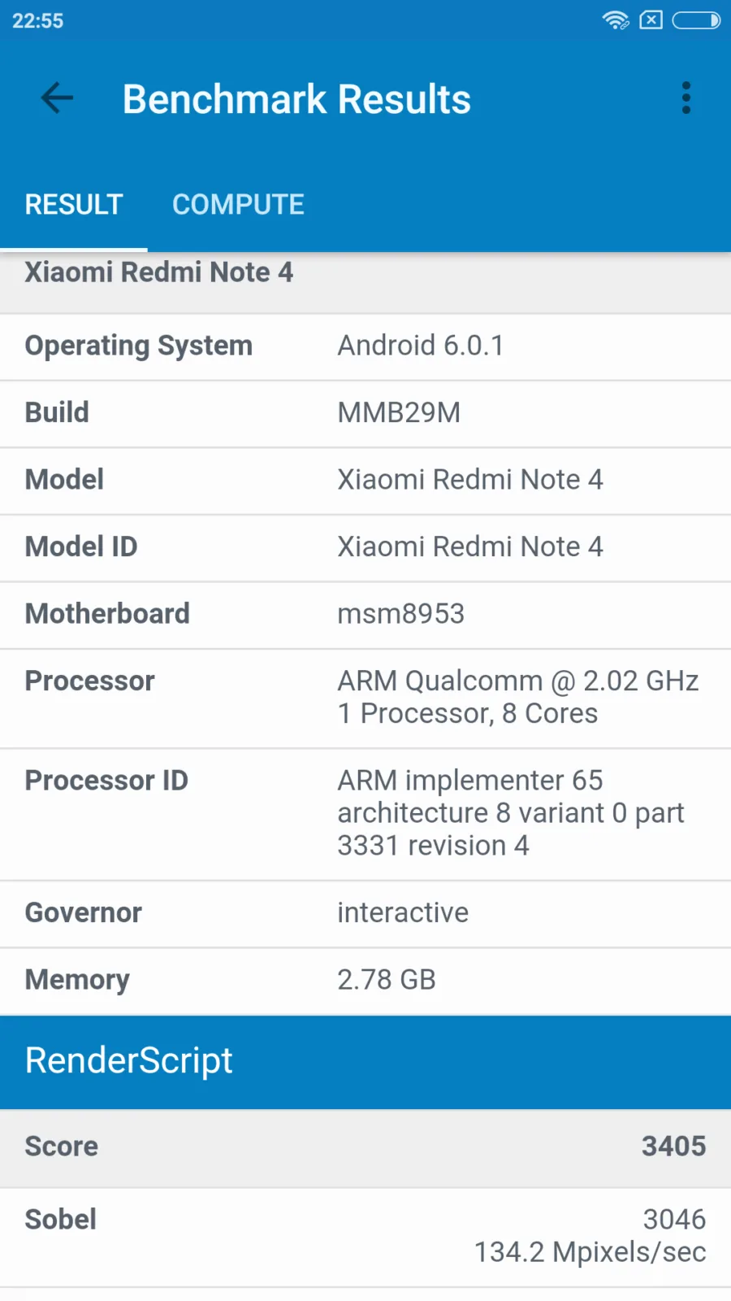Switch to the COMPUTE tab

pos(238,204)
